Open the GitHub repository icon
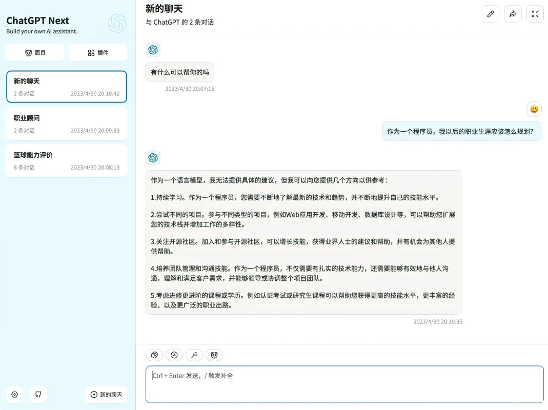 [x=38, y=395]
